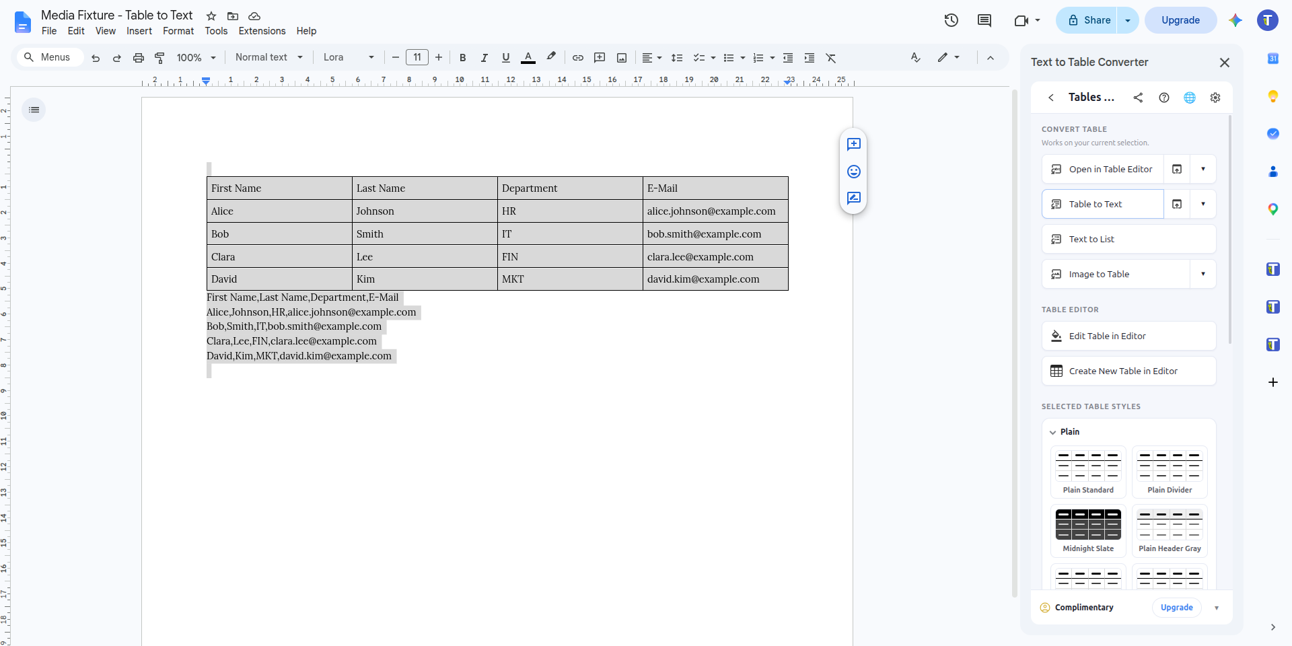Click Text to List button
1292x646 pixels.
1129,239
